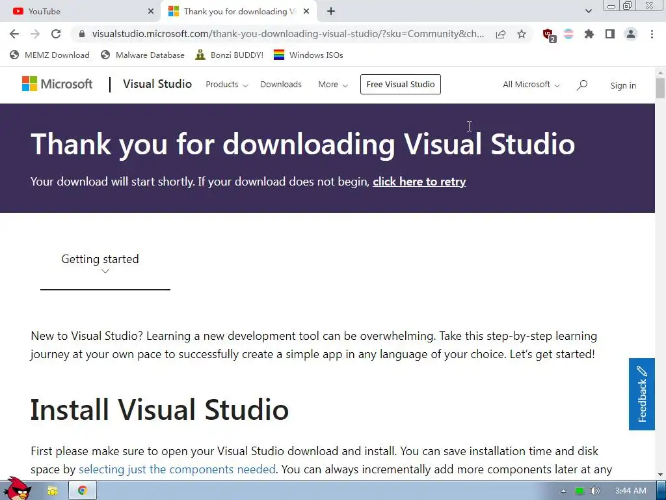Bookmark this page with the star icon
This screenshot has height=500, width=666.
pyautogui.click(x=522, y=34)
